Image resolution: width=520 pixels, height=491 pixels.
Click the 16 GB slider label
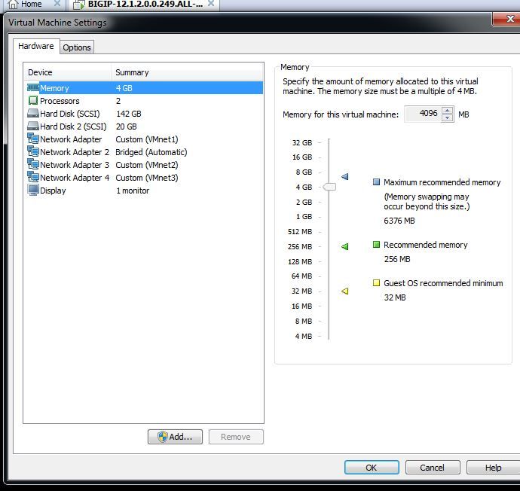(302, 157)
